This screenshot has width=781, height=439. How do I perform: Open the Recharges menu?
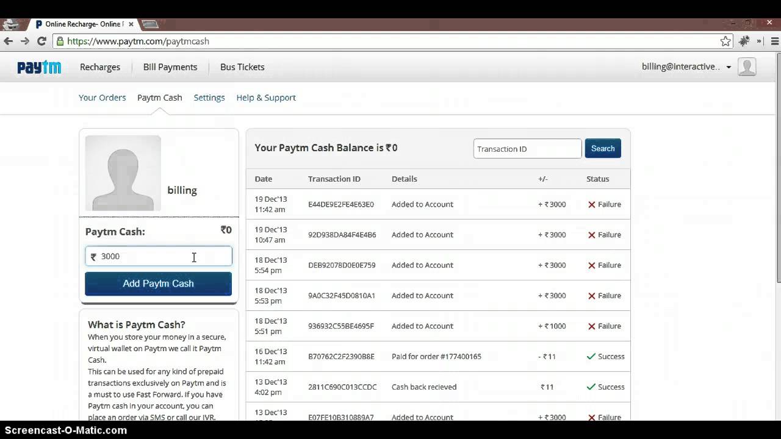point(100,67)
